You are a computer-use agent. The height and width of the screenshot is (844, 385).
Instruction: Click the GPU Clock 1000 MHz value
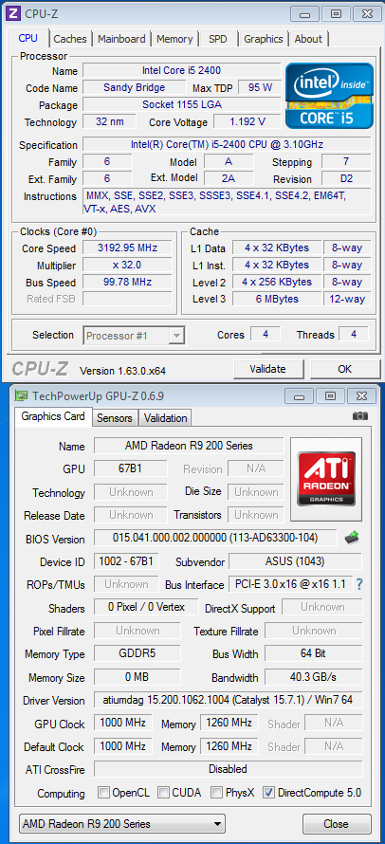(x=122, y=723)
